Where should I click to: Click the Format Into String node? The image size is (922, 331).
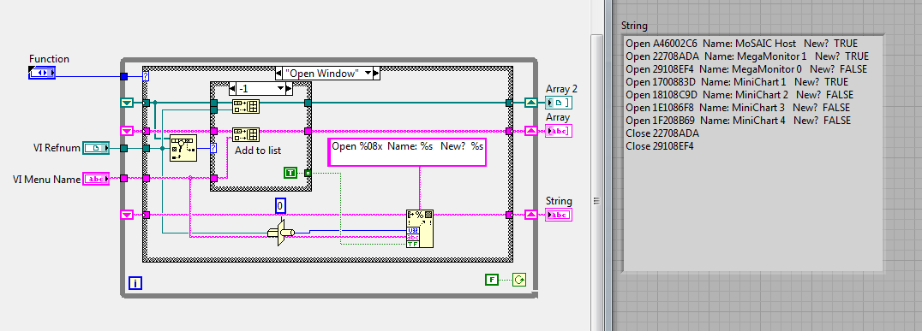[x=420, y=229]
